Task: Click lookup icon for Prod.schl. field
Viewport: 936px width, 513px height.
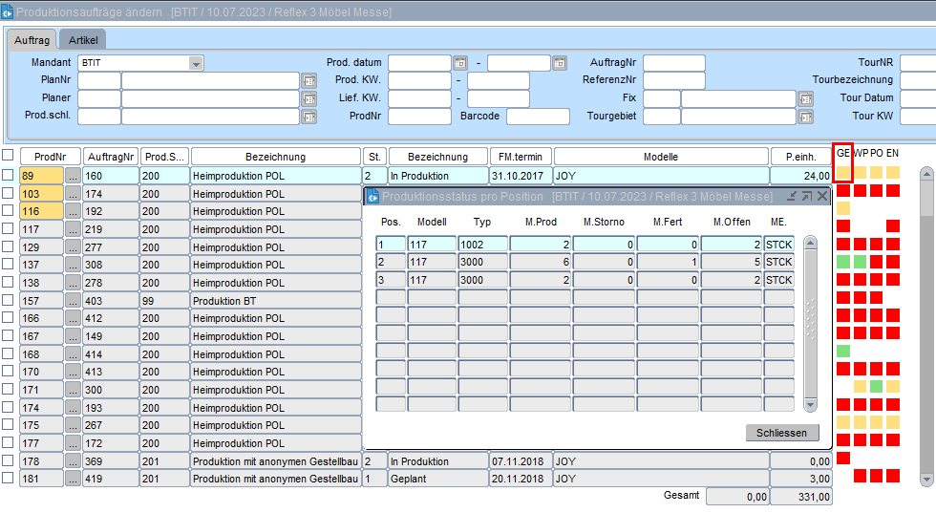Action: point(308,118)
